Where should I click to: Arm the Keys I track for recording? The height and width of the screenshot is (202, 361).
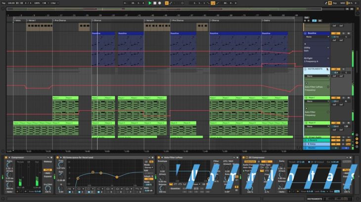(349, 98)
